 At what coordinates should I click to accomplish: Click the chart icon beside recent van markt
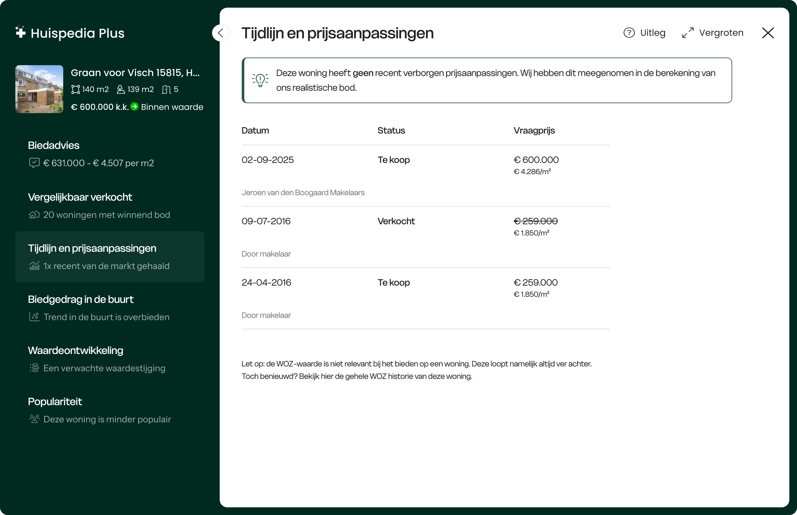tap(34, 266)
